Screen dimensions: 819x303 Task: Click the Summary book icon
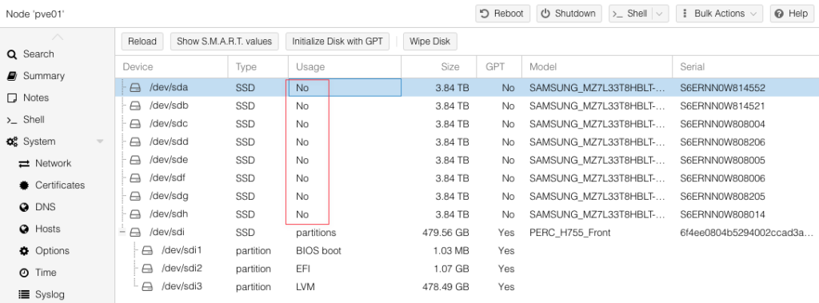click(11, 76)
